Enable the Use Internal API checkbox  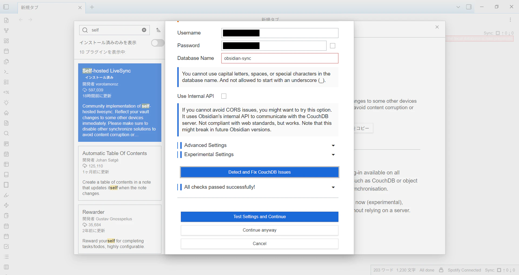[224, 96]
